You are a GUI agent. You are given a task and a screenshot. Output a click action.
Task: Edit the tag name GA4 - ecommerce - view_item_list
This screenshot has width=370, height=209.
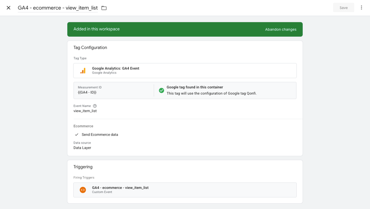click(x=57, y=8)
